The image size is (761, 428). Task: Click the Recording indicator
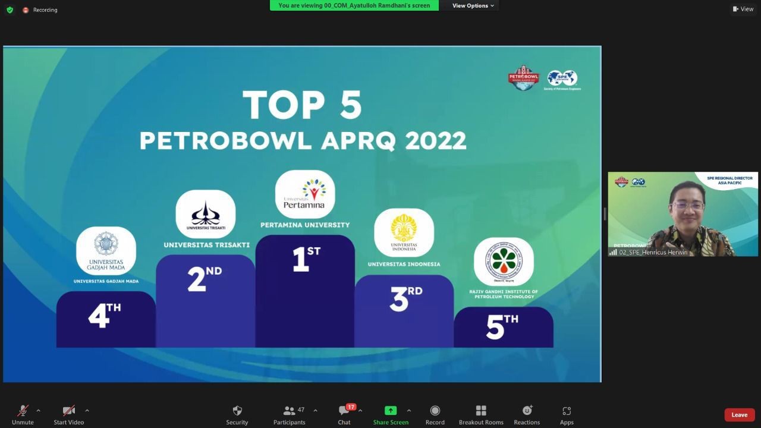tap(40, 10)
